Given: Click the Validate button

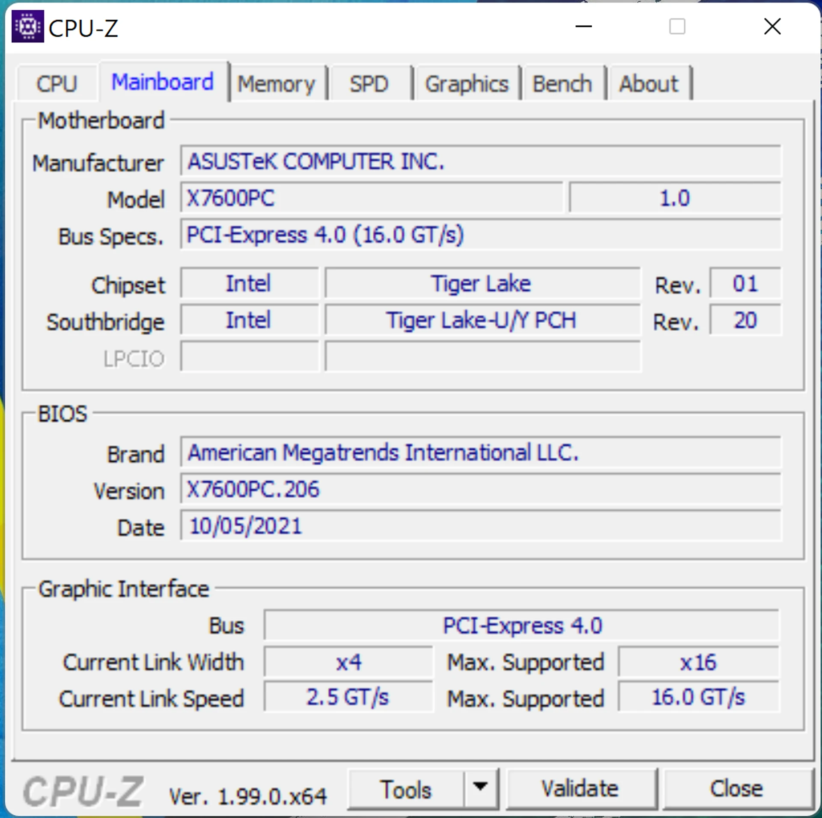Looking at the screenshot, I should 581,789.
